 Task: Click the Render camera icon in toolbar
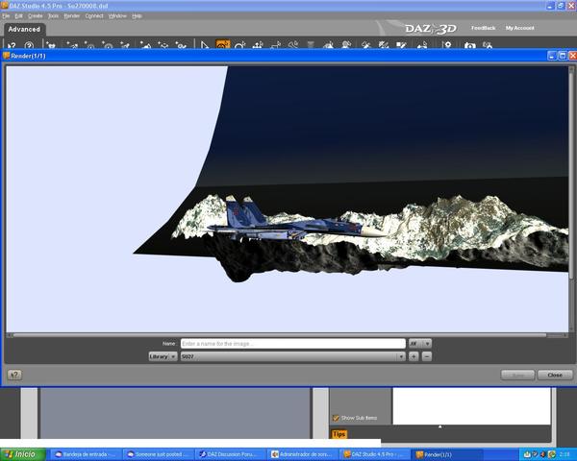(x=470, y=45)
